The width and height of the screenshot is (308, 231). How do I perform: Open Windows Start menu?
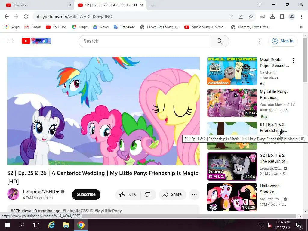(x=7, y=225)
